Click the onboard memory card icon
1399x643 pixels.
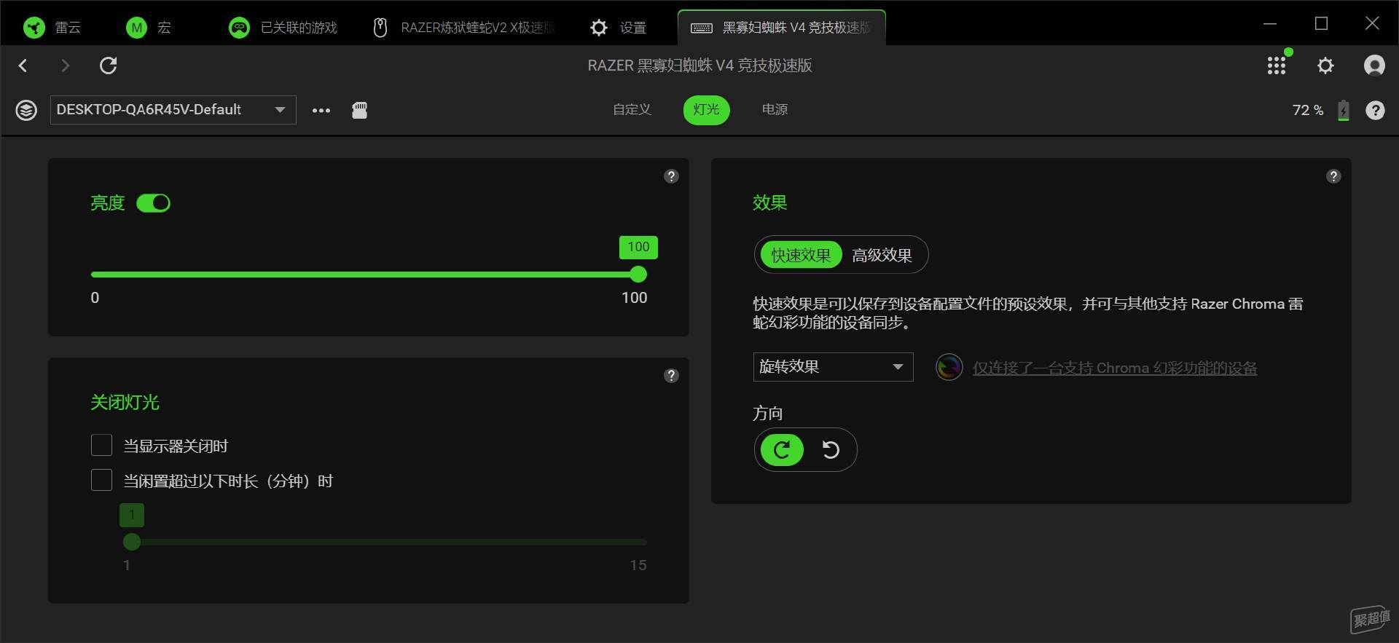[x=359, y=111]
